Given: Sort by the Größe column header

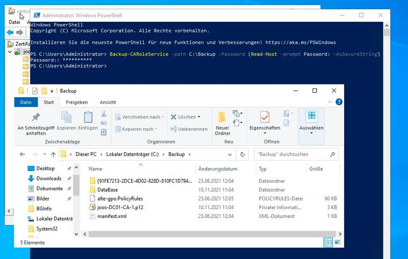Looking at the screenshot, I should click(316, 169).
